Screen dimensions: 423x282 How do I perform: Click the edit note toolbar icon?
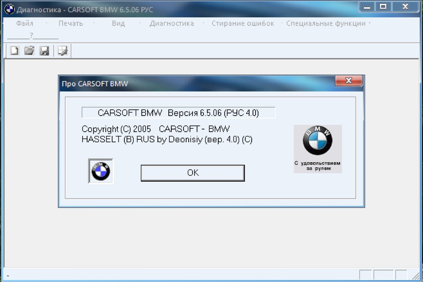coord(63,50)
